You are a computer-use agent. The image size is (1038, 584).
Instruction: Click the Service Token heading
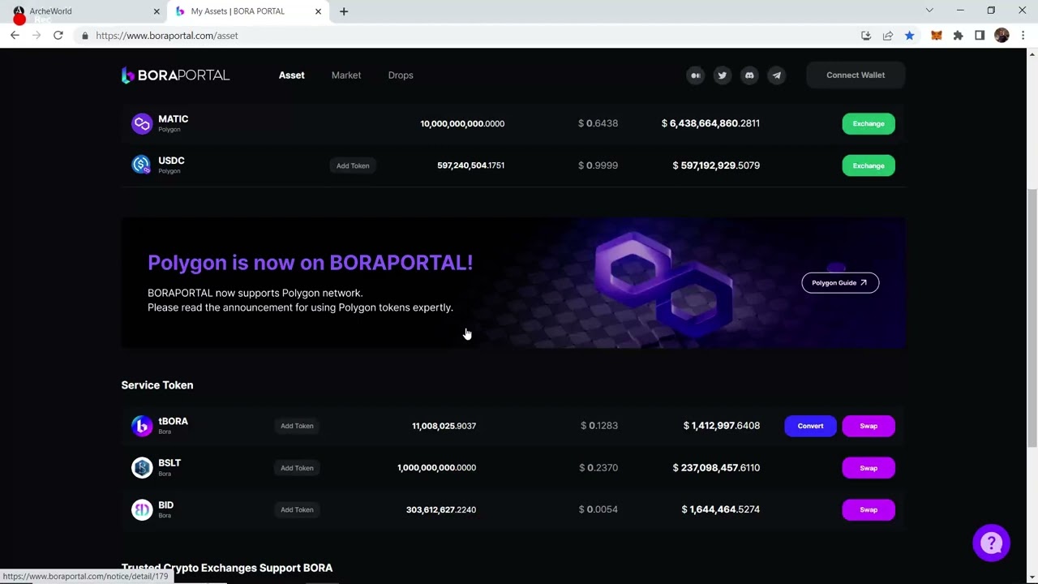[157, 385]
